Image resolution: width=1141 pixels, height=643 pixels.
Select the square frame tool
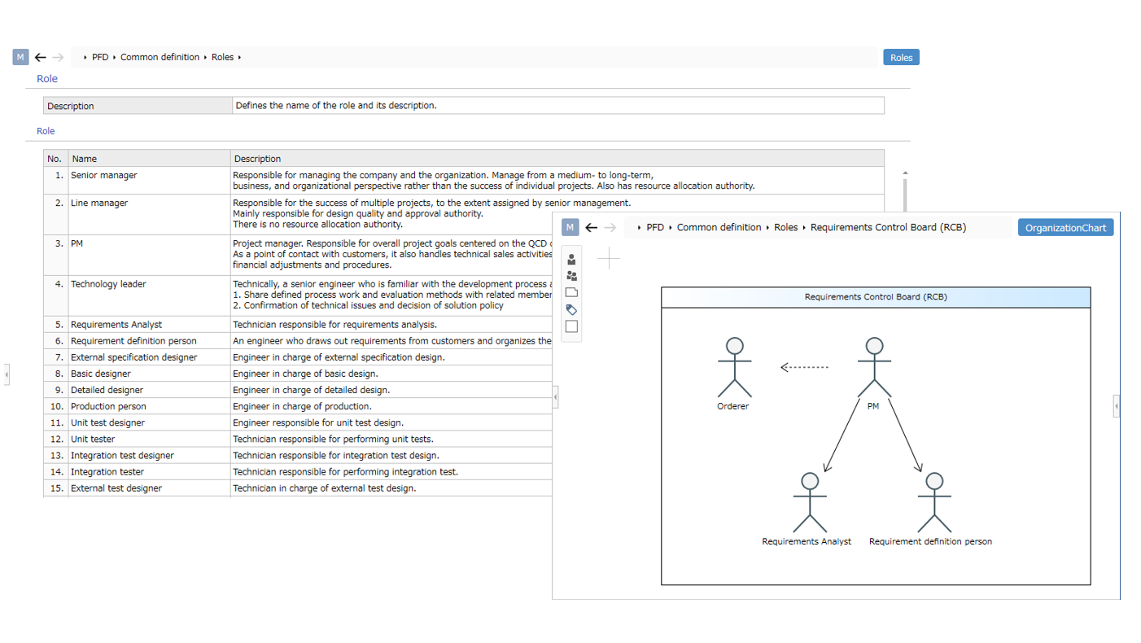click(571, 326)
